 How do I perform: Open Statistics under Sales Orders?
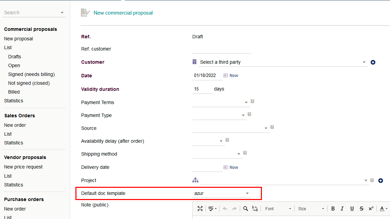click(x=14, y=143)
